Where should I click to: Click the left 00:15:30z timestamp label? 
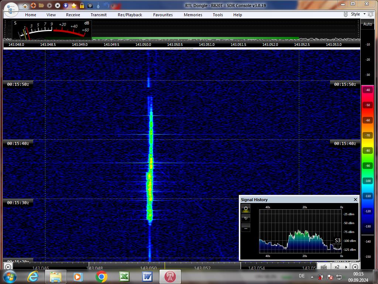18,203
